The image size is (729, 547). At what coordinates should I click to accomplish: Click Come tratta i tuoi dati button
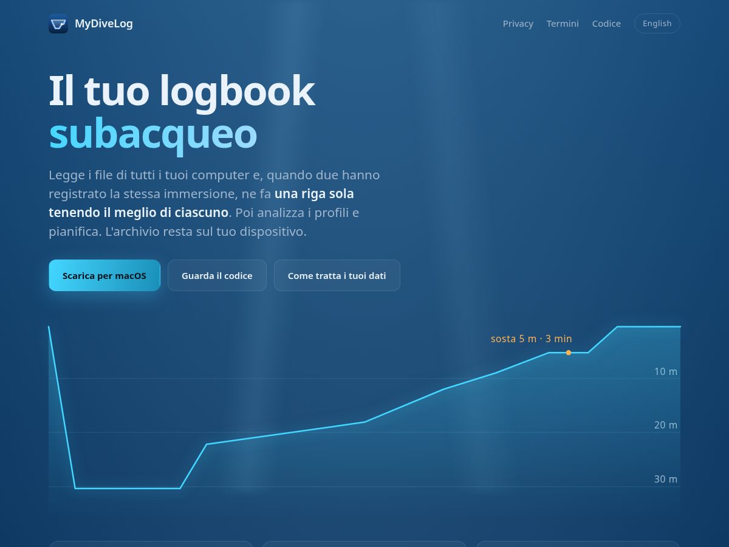(337, 275)
